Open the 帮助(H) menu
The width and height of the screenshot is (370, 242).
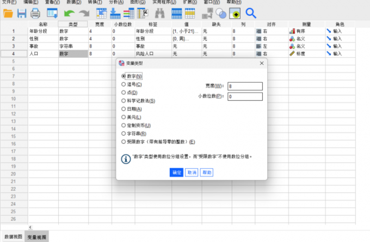click(234, 2)
